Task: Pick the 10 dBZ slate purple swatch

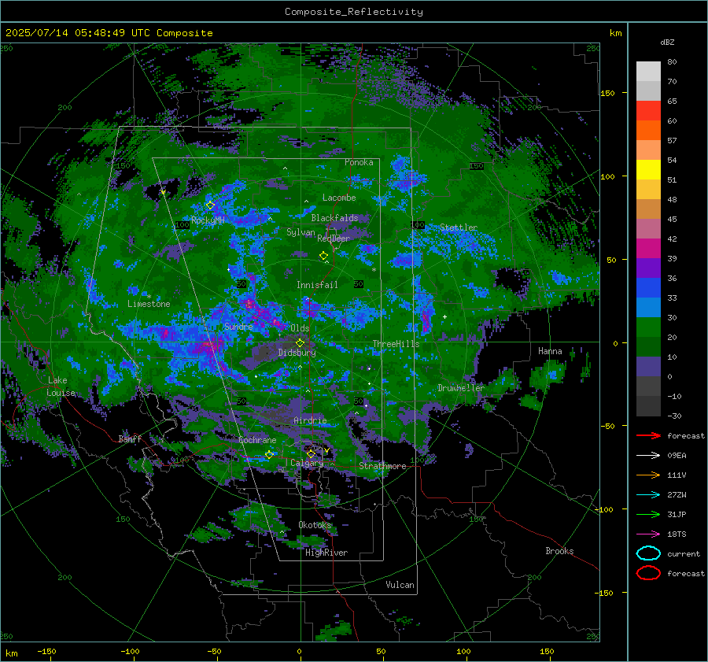Action: (648, 367)
